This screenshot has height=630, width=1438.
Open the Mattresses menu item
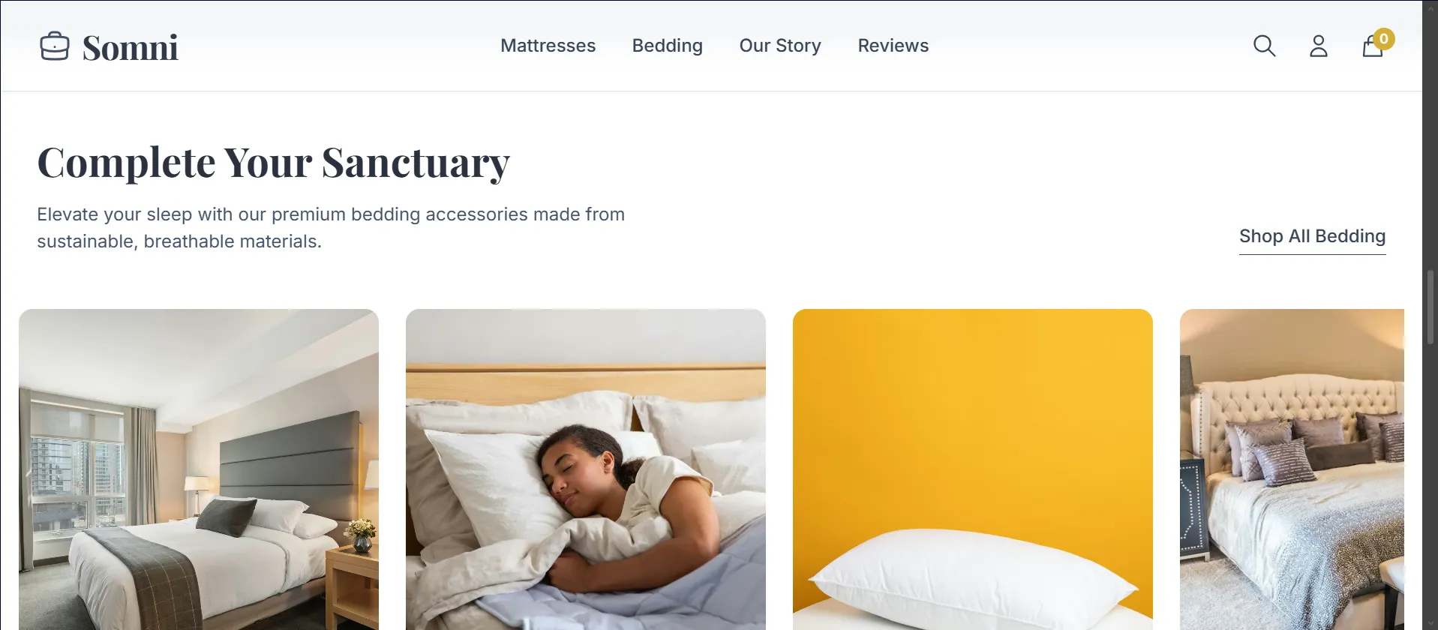click(x=548, y=46)
